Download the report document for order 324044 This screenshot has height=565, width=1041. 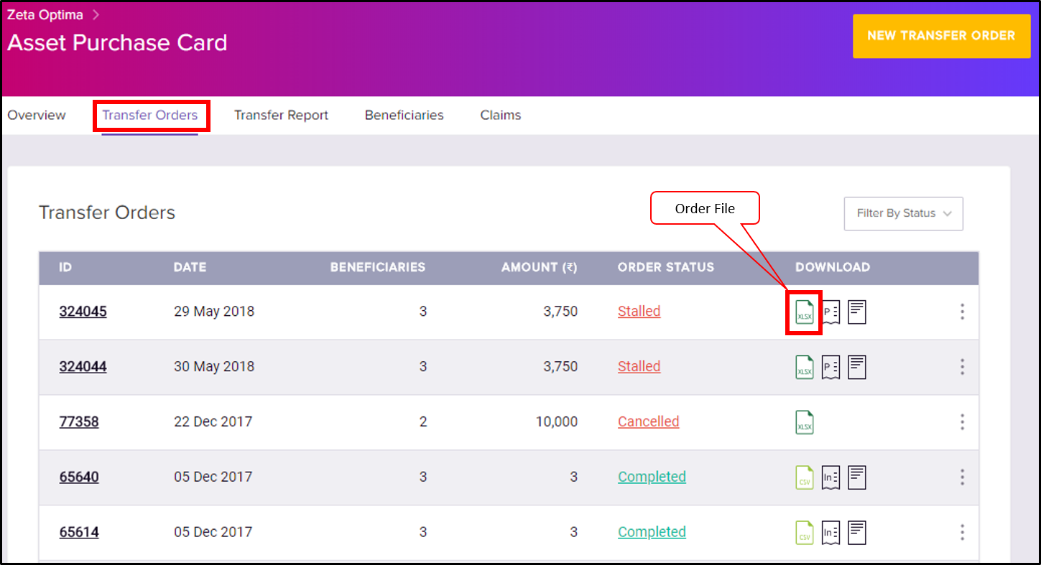pyautogui.click(x=857, y=367)
